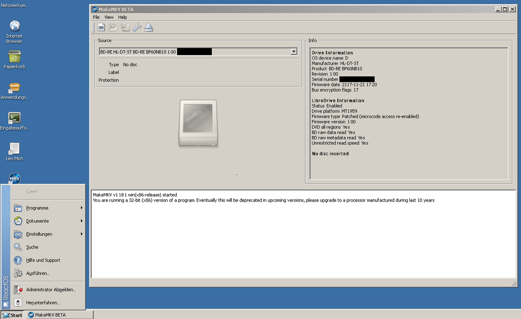Choose Administrator Abmelden... in Start menu
Viewport: 521px width, 319px height.
(x=48, y=290)
